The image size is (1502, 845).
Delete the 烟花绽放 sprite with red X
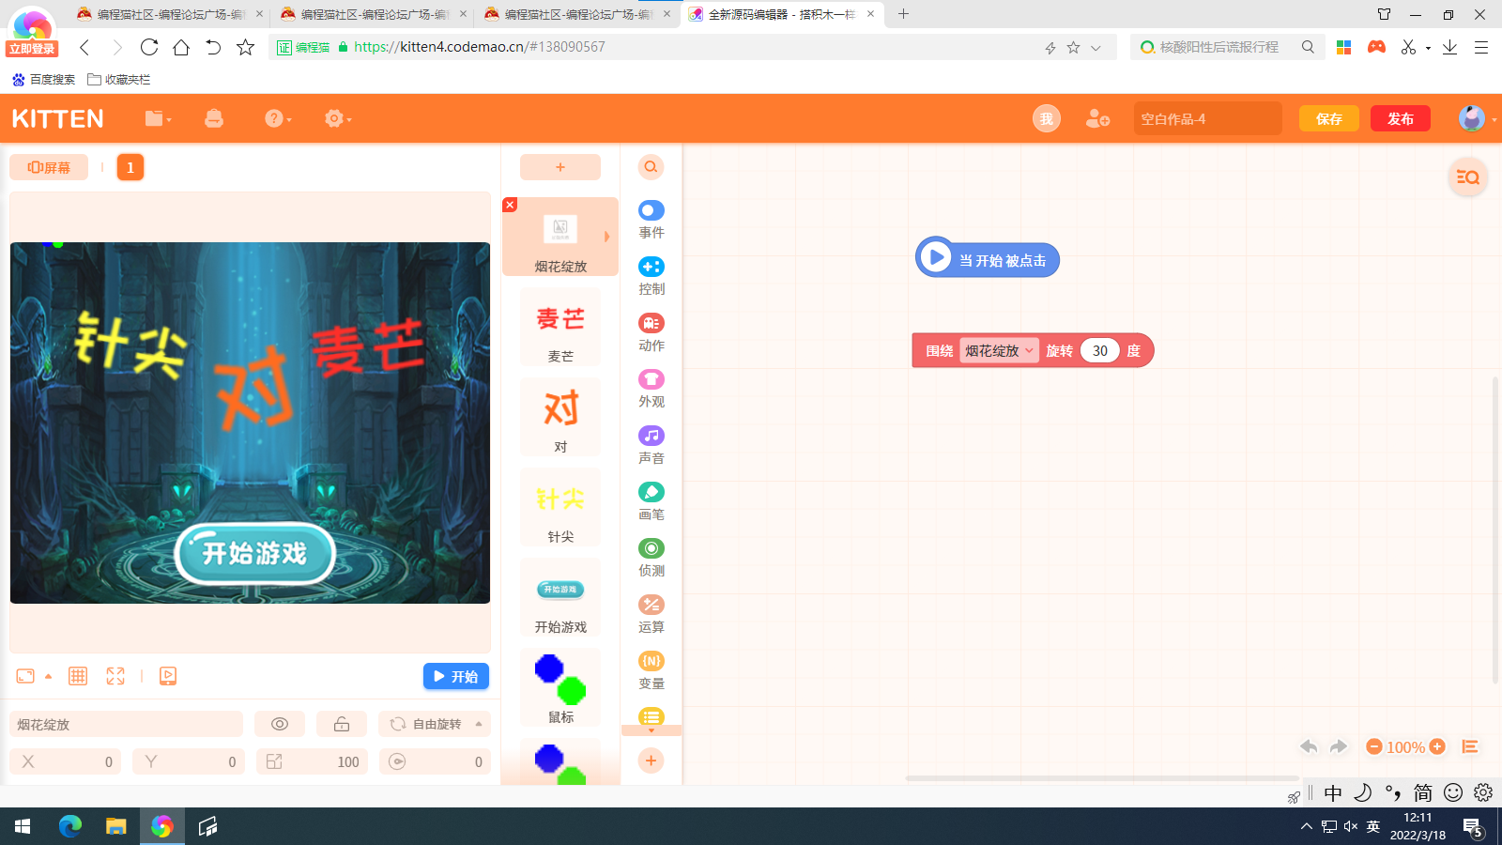(510, 205)
